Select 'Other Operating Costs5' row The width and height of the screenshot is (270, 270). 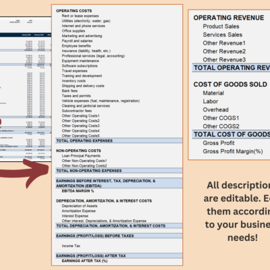click(80, 136)
